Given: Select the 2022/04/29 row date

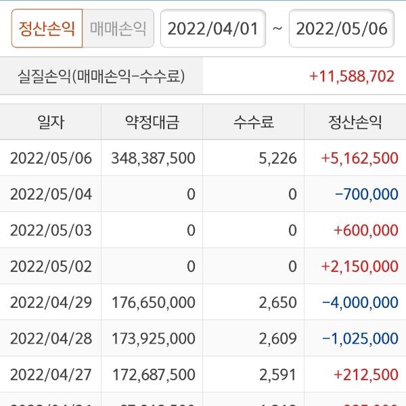Looking at the screenshot, I should 51,302.
